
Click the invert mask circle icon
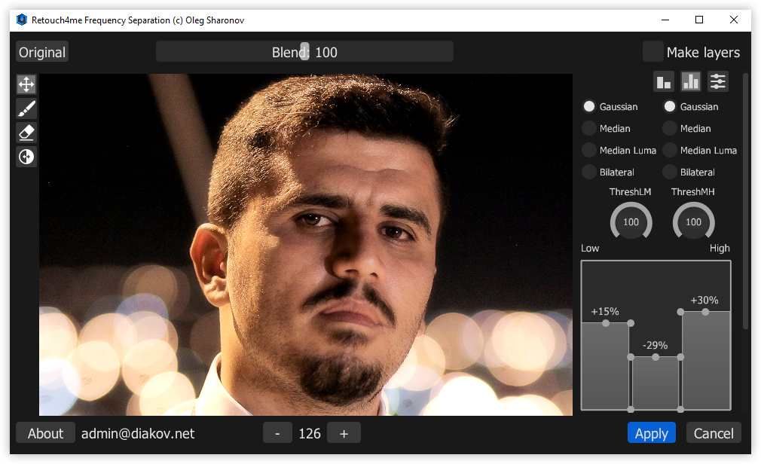[26, 157]
